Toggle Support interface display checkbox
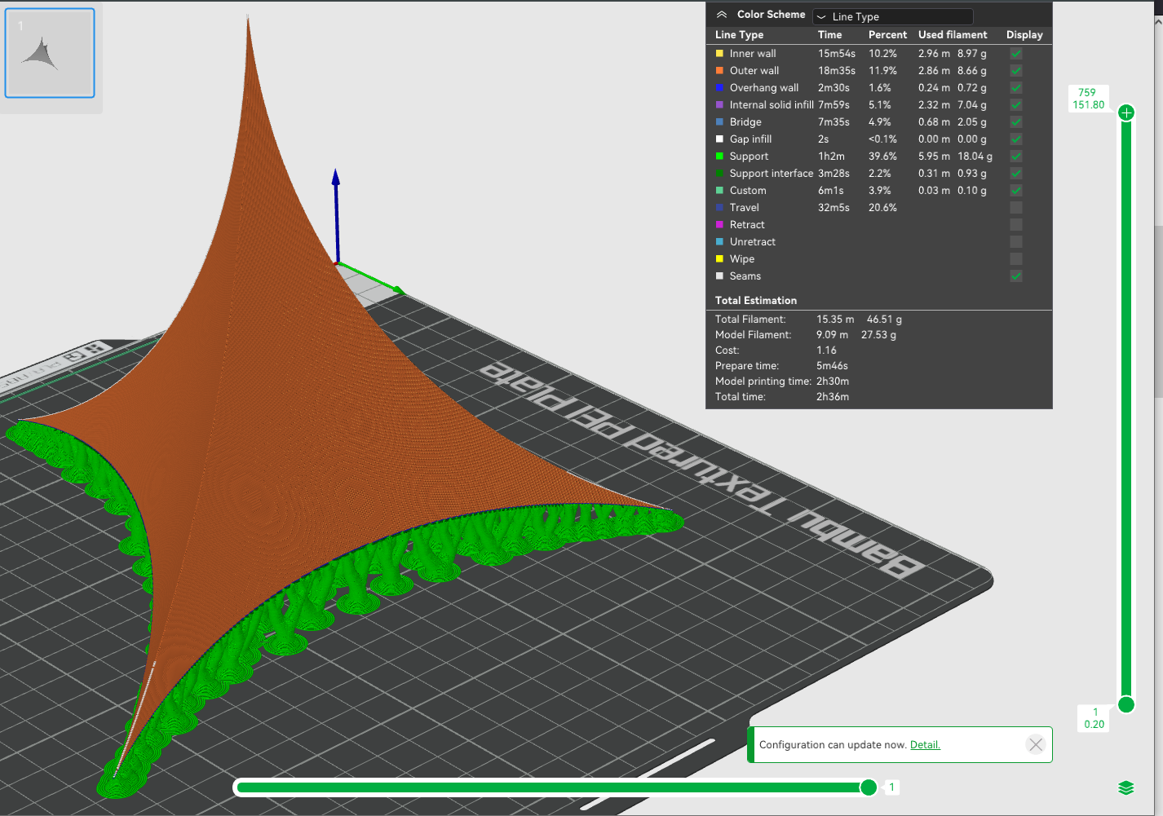Image resolution: width=1163 pixels, height=816 pixels. click(x=1016, y=174)
